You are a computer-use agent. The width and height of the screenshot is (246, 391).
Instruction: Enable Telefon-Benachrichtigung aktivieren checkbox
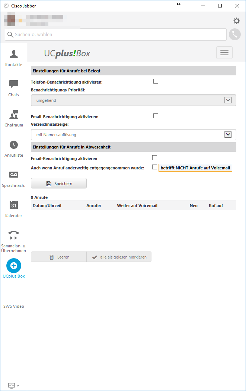tap(156, 81)
